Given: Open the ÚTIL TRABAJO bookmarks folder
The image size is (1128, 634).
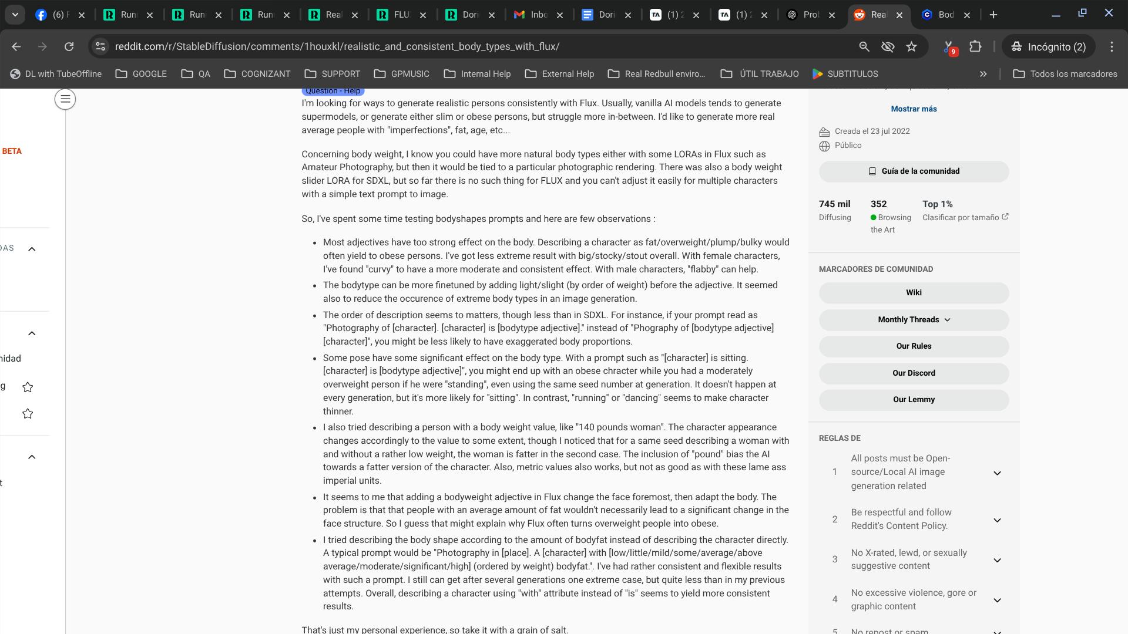Looking at the screenshot, I should (760, 74).
